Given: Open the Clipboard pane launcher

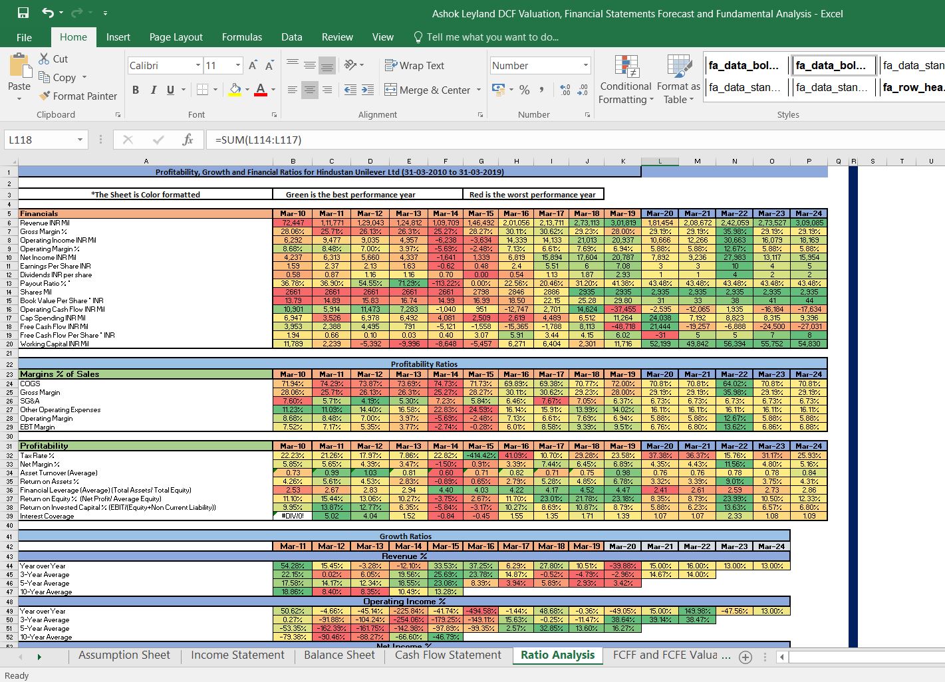Looking at the screenshot, I should click(x=118, y=114).
